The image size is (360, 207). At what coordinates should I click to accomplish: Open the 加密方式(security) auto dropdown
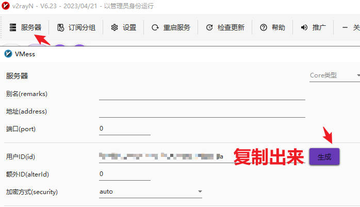coord(151,192)
